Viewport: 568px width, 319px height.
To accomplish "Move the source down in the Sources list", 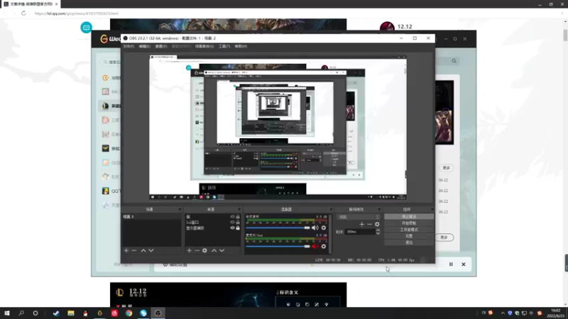I will 222,250.
